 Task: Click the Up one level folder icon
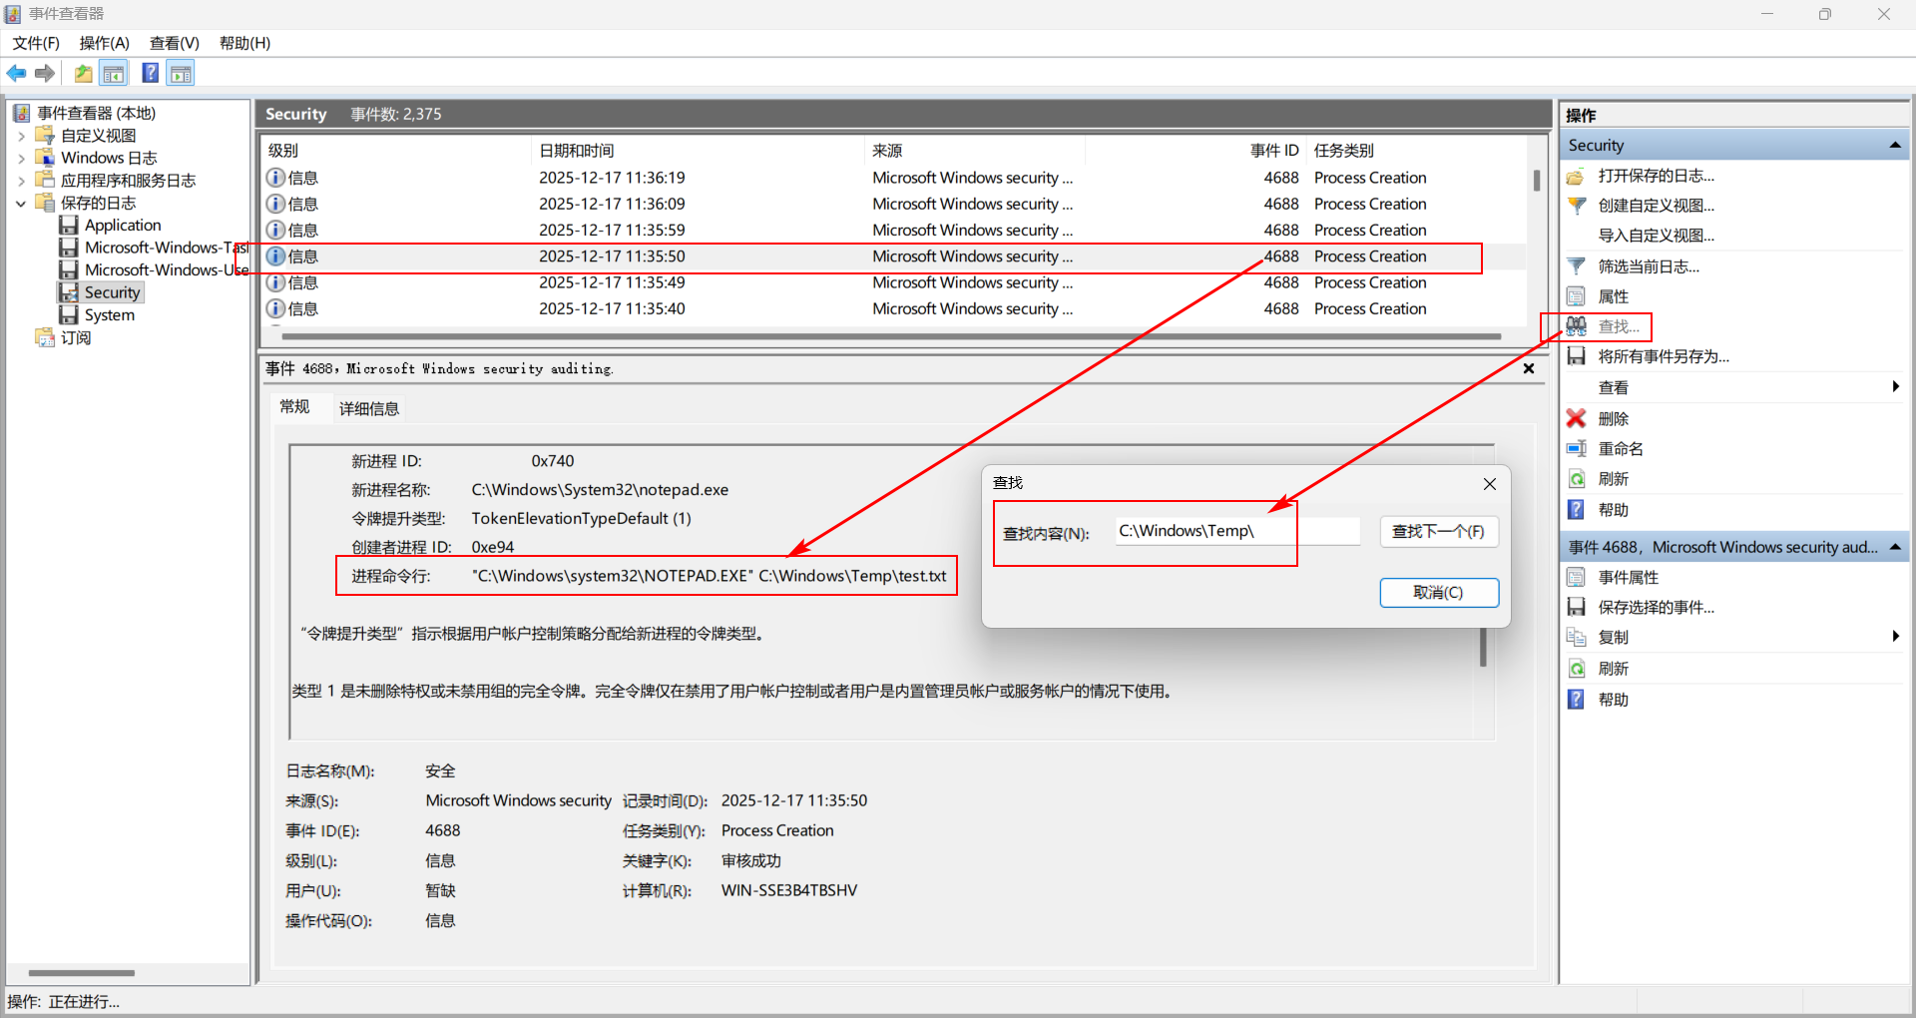pyautogui.click(x=84, y=73)
